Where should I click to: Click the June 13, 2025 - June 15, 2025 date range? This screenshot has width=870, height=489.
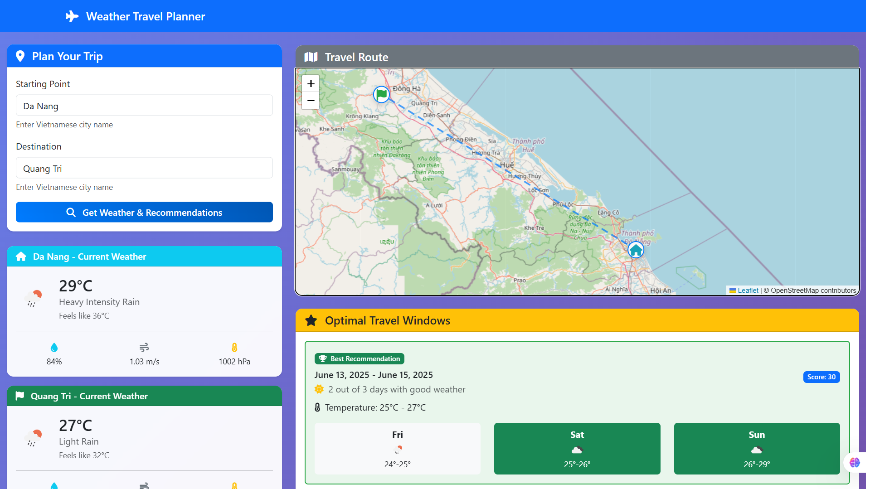pyautogui.click(x=374, y=375)
